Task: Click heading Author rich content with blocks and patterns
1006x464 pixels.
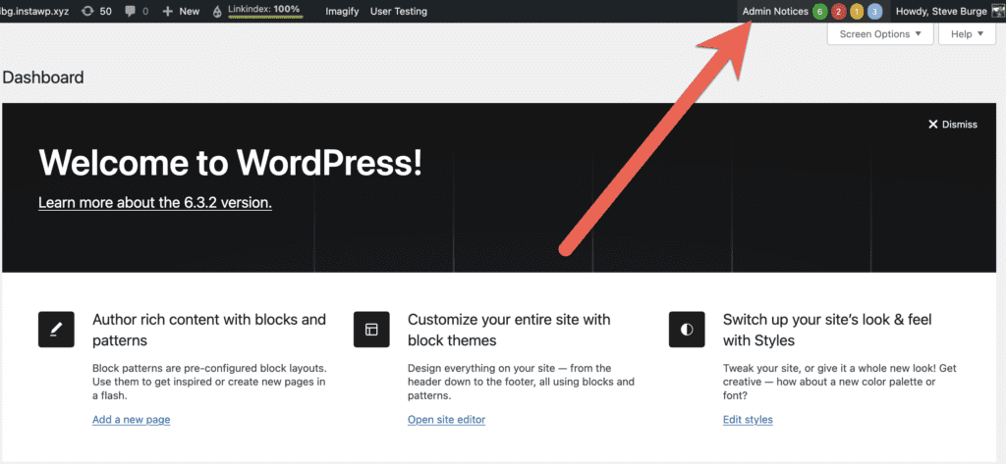Action: click(209, 330)
